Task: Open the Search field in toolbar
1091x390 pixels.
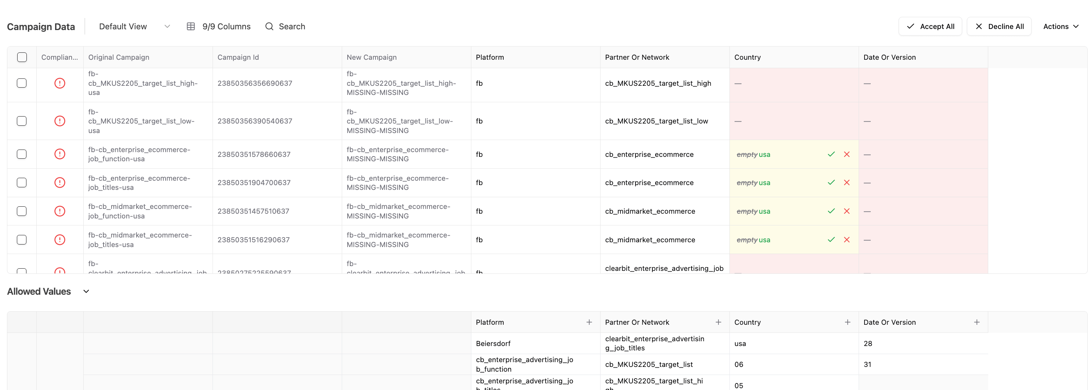Action: click(x=285, y=27)
